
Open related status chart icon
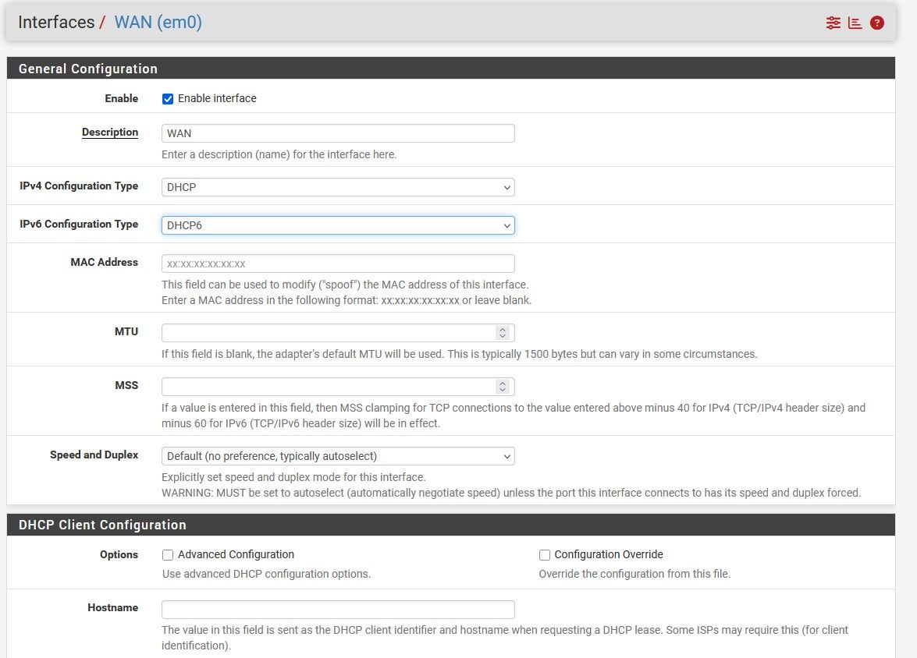click(x=855, y=23)
